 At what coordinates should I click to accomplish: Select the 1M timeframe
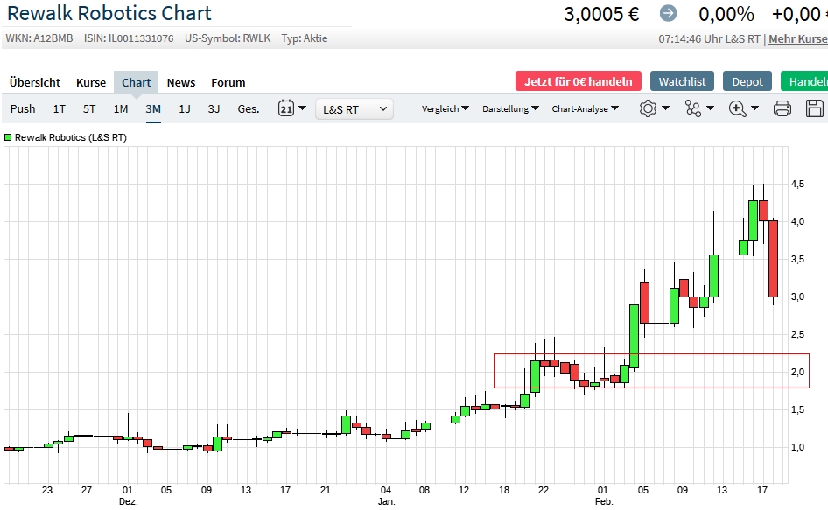tap(121, 108)
